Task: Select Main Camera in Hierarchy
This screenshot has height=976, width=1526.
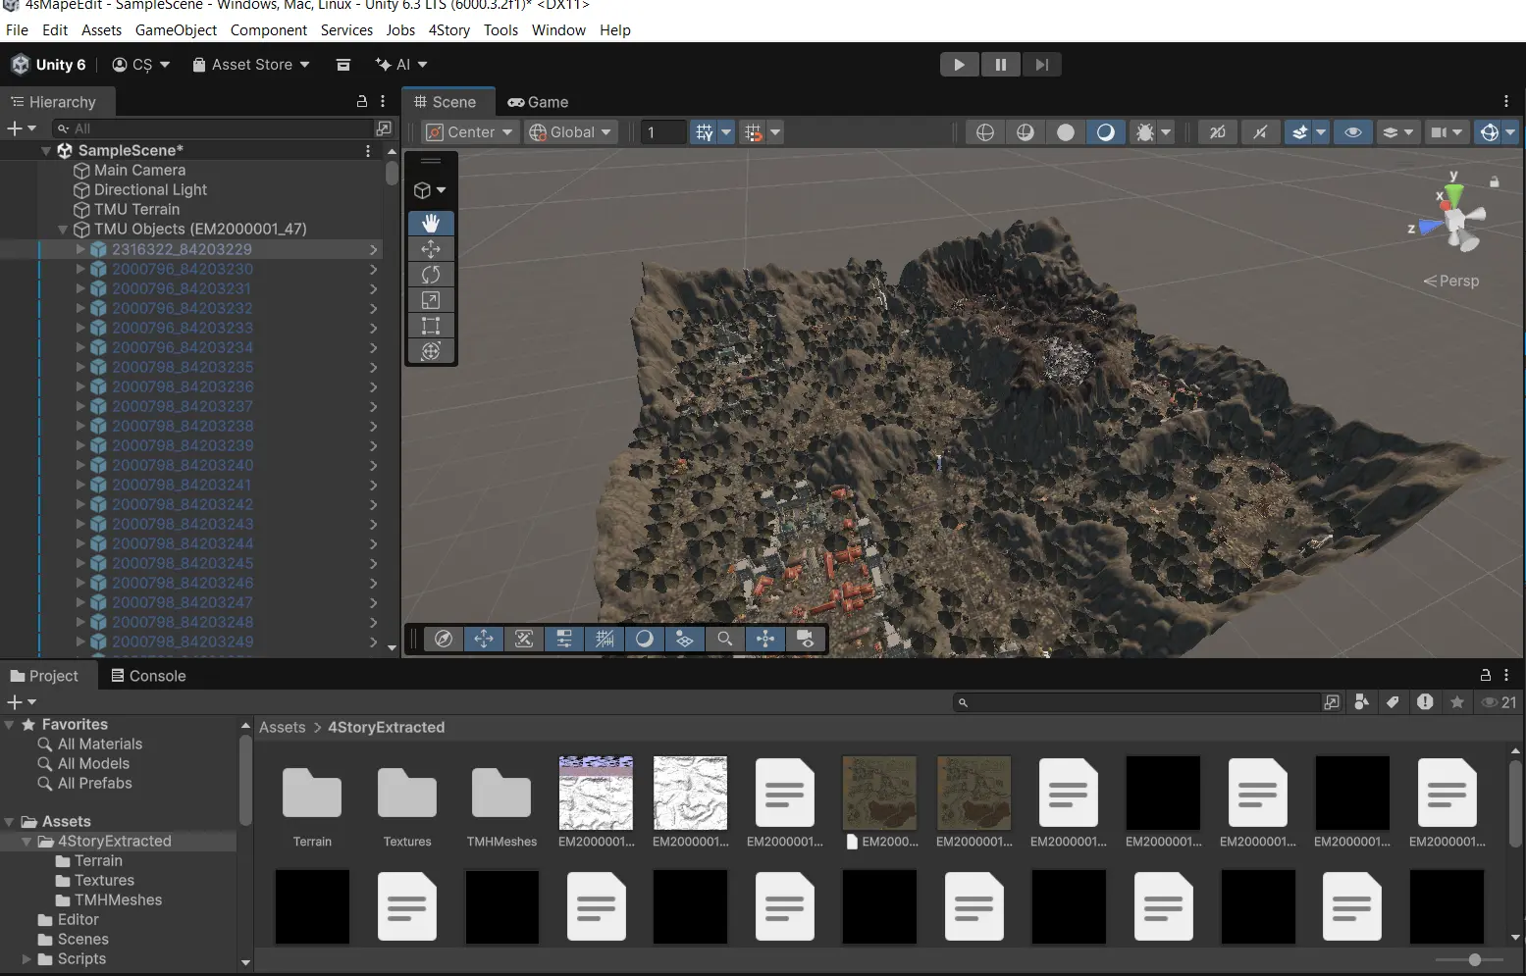Action: [x=139, y=170]
